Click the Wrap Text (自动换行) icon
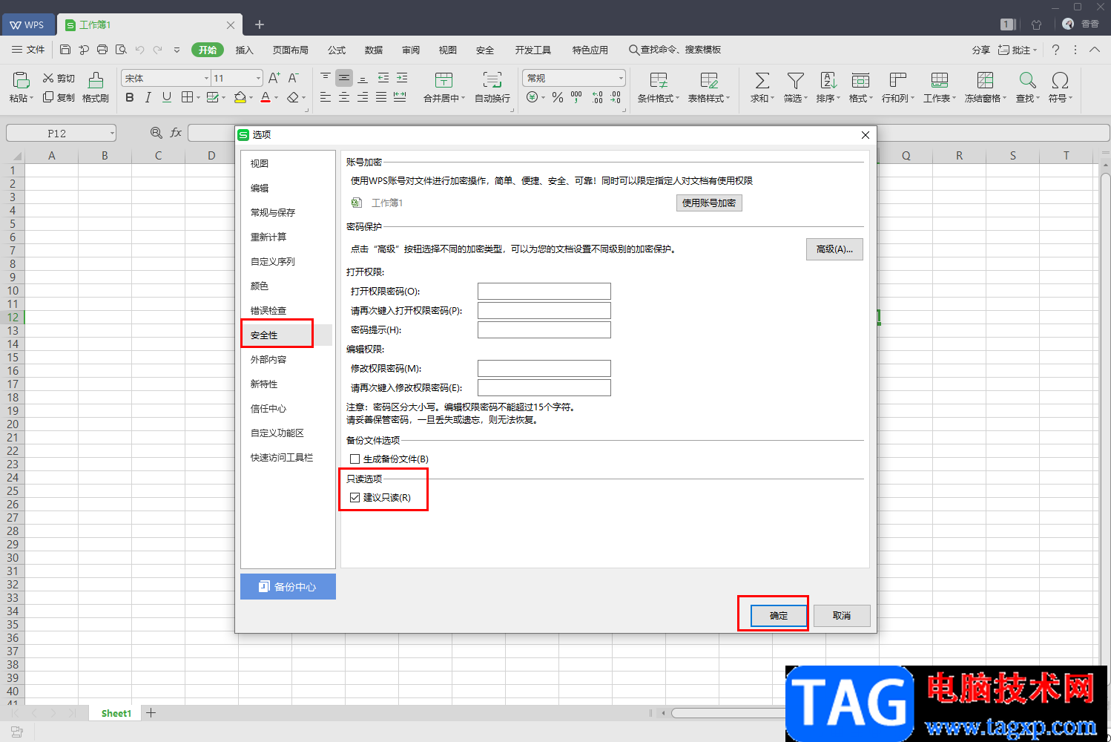The image size is (1111, 742). click(x=492, y=80)
